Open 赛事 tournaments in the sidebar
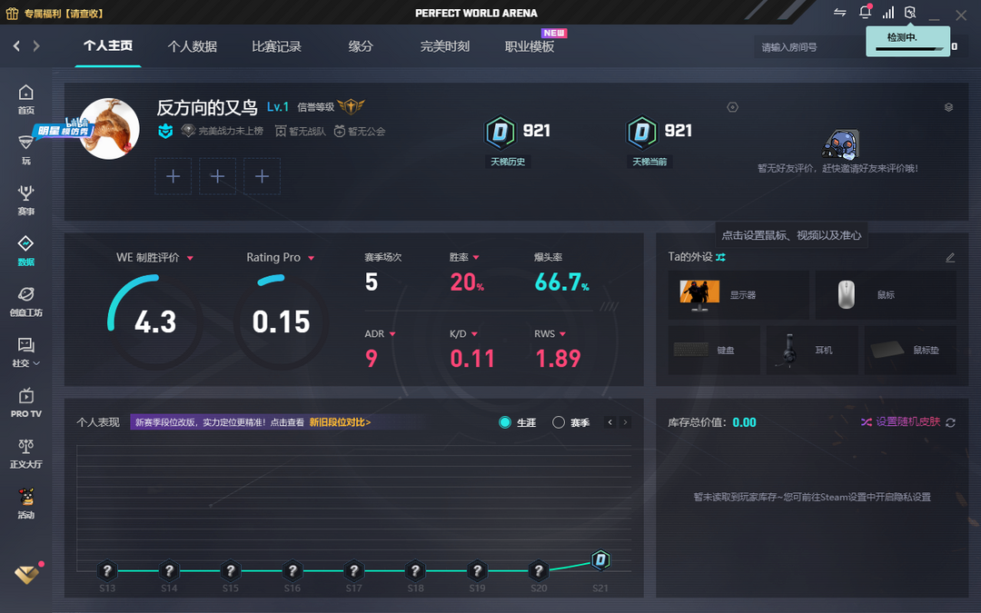This screenshot has width=981, height=613. (25, 200)
